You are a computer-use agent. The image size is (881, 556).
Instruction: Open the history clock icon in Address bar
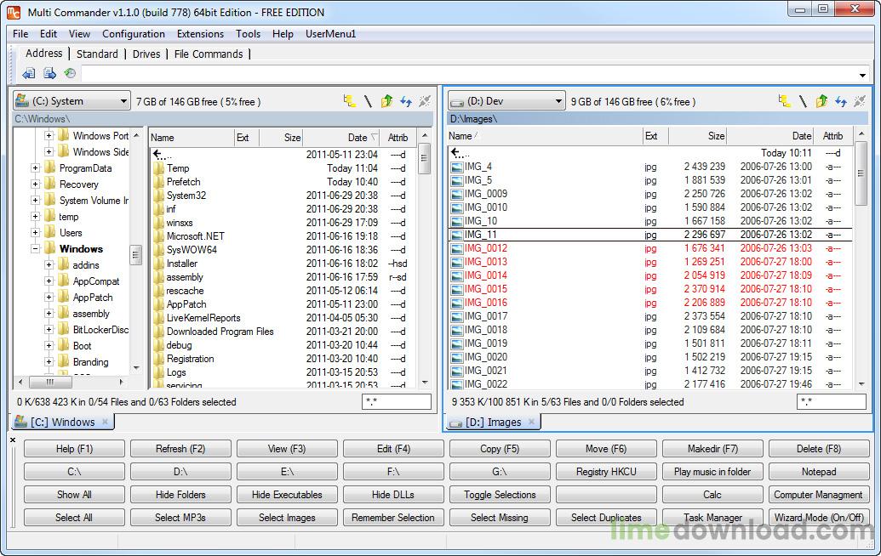[70, 73]
